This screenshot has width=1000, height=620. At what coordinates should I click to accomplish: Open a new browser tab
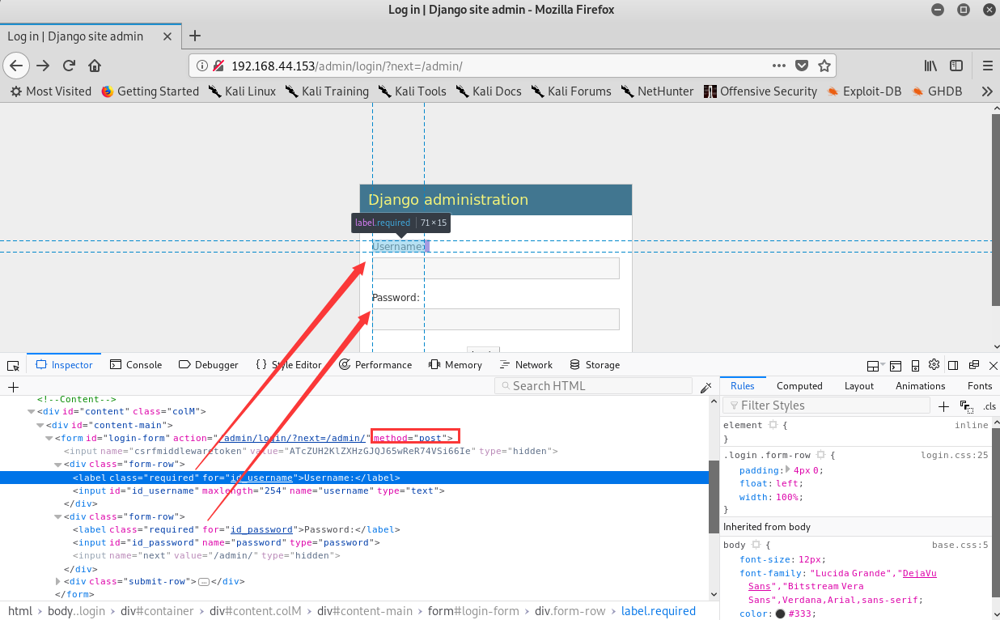click(194, 36)
